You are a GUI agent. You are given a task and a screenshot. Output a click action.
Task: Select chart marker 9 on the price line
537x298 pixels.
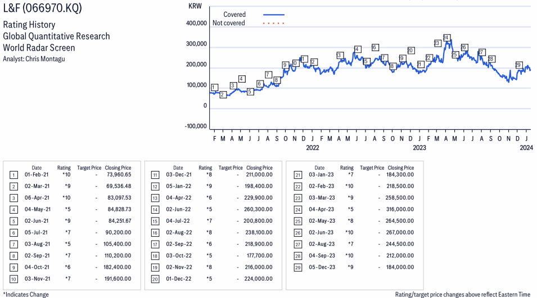(286, 65)
